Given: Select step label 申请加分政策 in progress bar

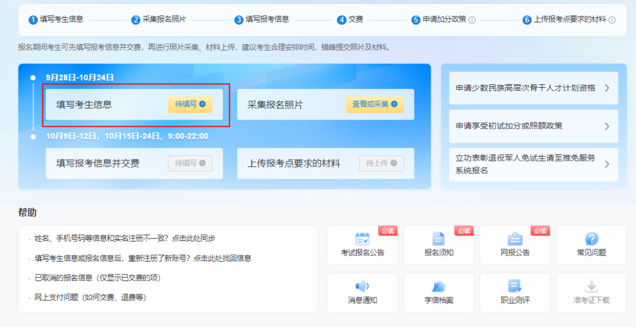Looking at the screenshot, I should (445, 19).
